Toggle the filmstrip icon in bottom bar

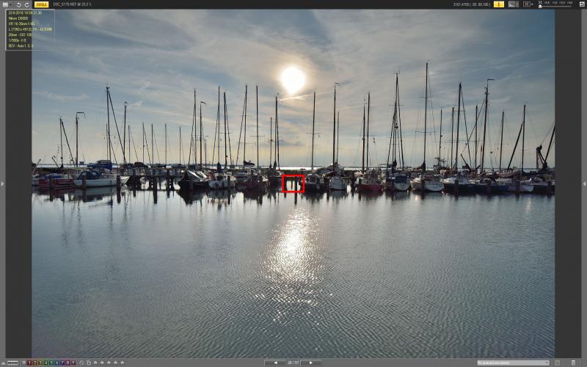coord(12,363)
